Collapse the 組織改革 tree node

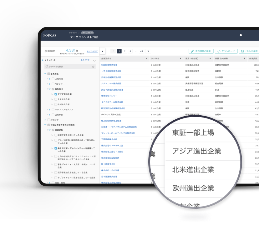(49, 130)
